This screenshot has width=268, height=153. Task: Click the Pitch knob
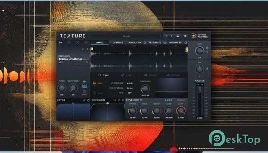[x=62, y=88]
